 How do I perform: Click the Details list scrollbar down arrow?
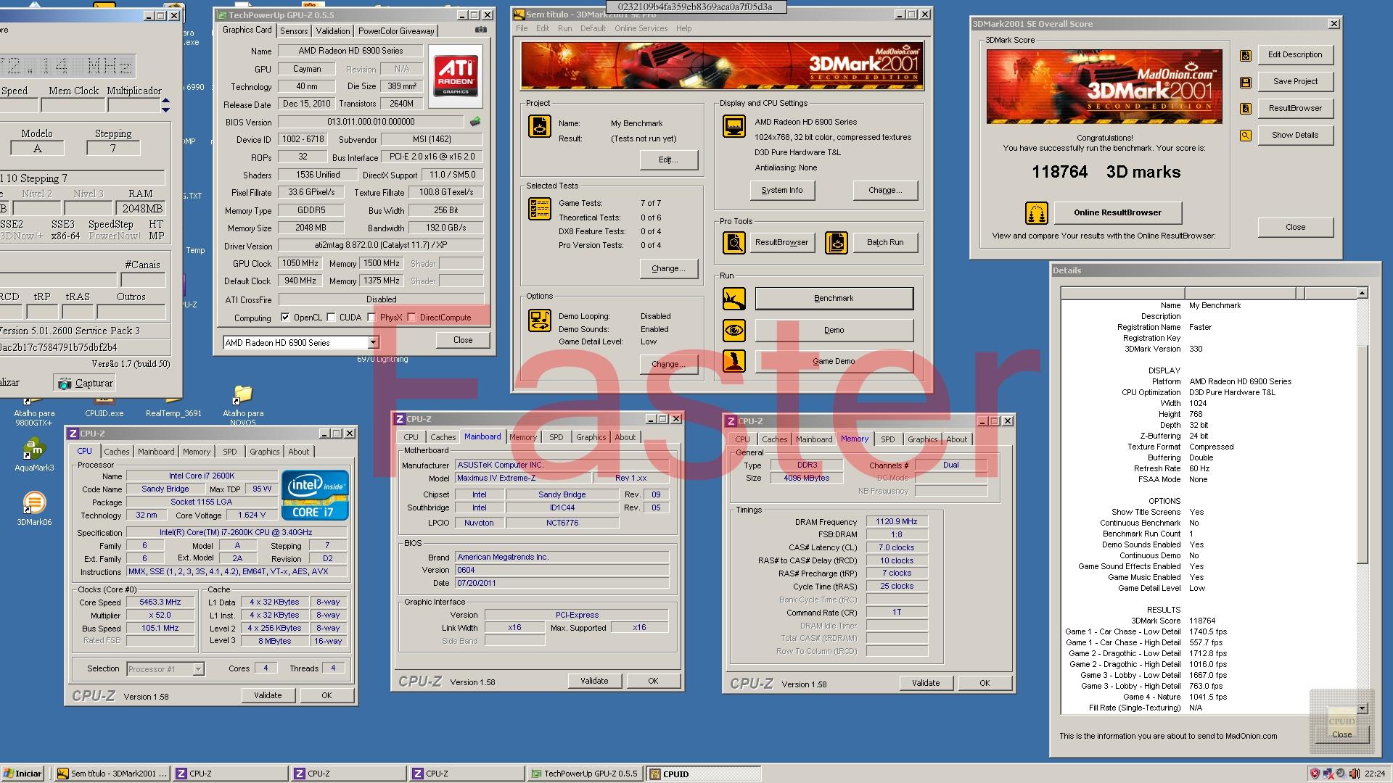[x=1362, y=708]
